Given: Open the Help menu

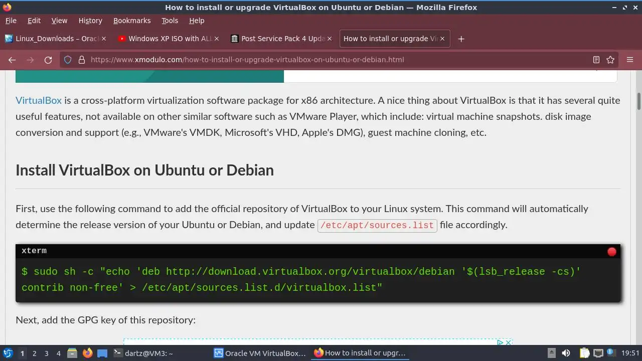Looking at the screenshot, I should tap(197, 21).
